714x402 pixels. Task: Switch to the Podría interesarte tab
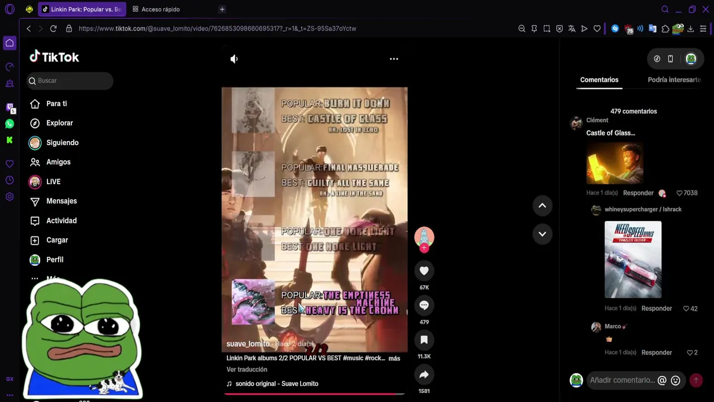pyautogui.click(x=674, y=80)
